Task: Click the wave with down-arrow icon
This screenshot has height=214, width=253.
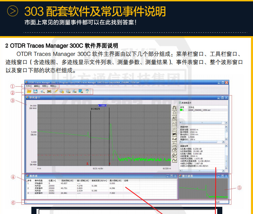Action: click(175, 155)
